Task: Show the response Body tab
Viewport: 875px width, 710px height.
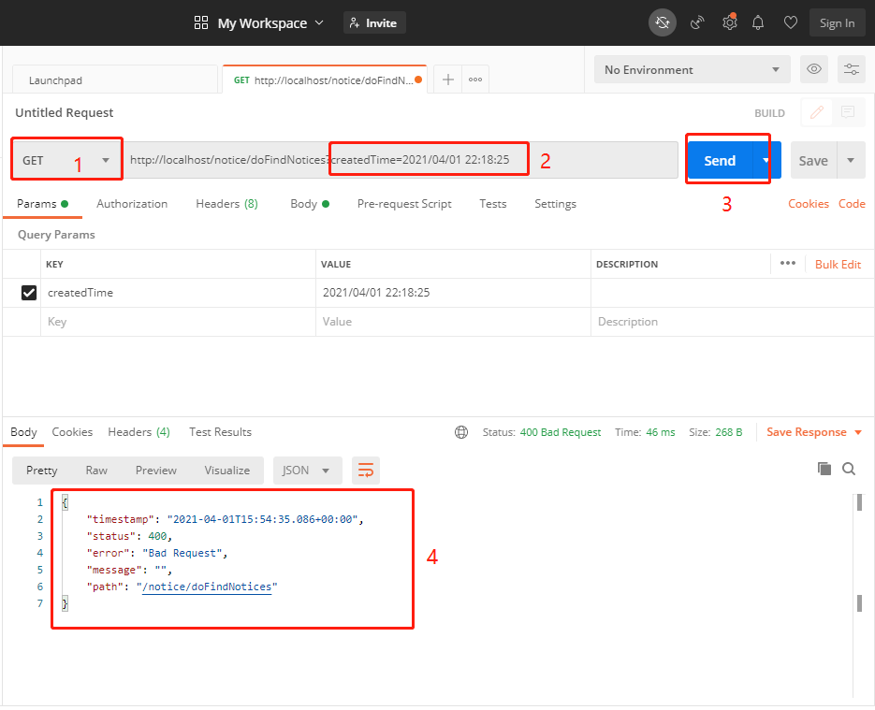Action: (23, 432)
